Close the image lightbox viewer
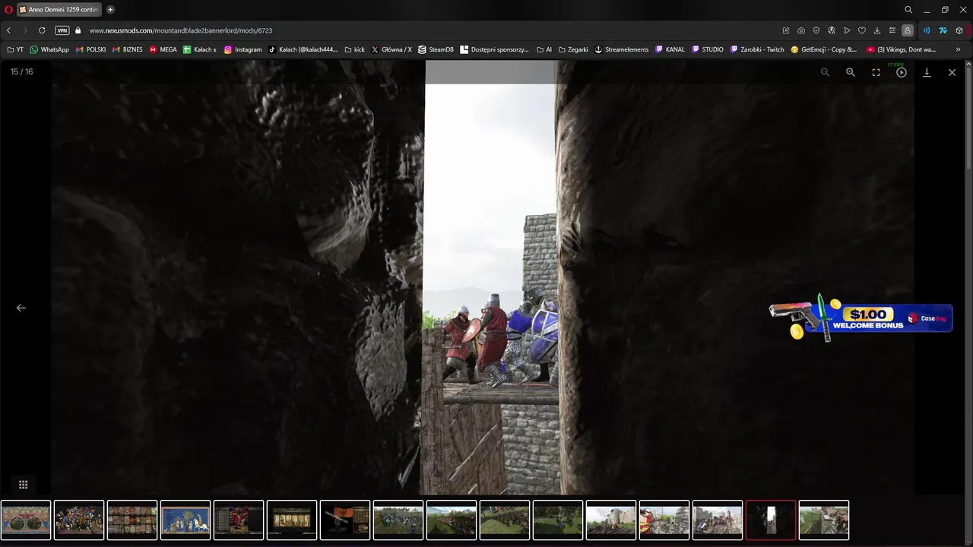The height and width of the screenshot is (547, 973). click(x=952, y=72)
